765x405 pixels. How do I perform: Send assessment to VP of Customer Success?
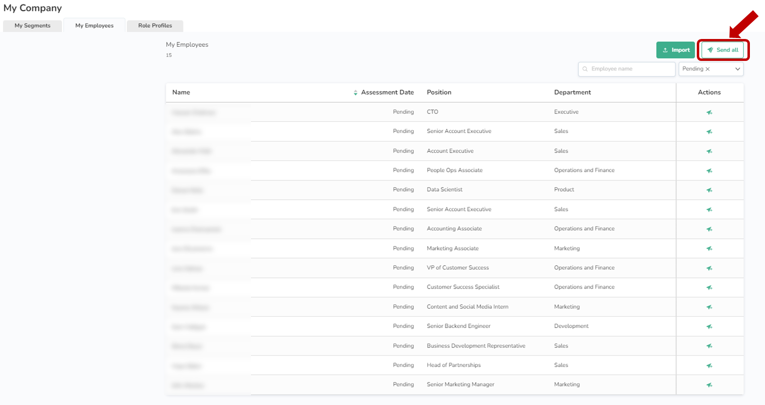pos(709,268)
